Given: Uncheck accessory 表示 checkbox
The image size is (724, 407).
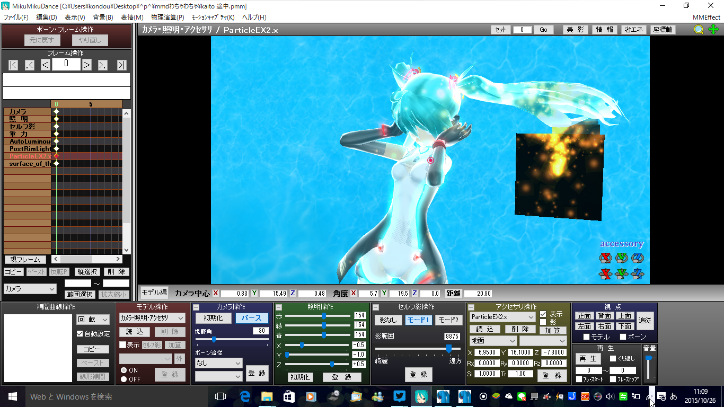Looking at the screenshot, I should coord(543,314).
